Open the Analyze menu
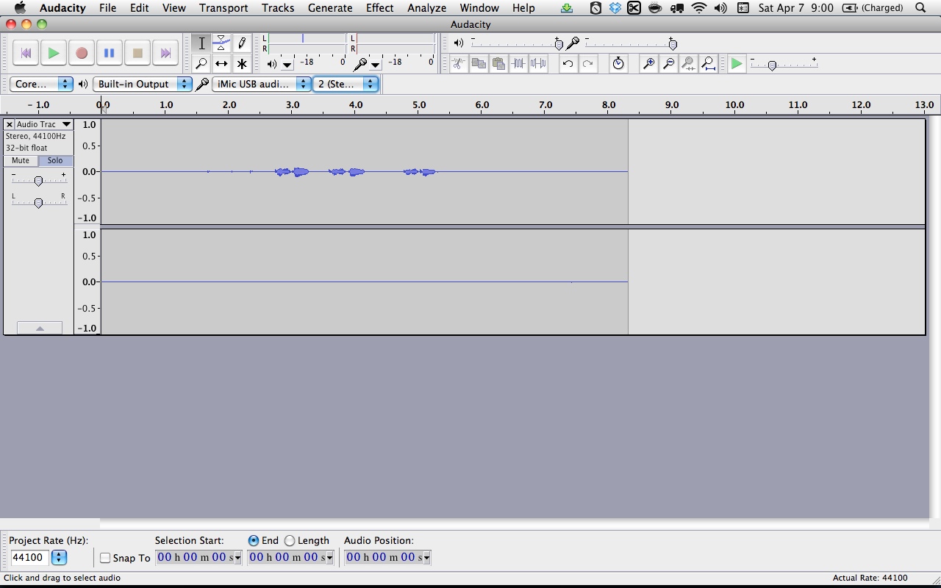The image size is (941, 588). click(427, 8)
